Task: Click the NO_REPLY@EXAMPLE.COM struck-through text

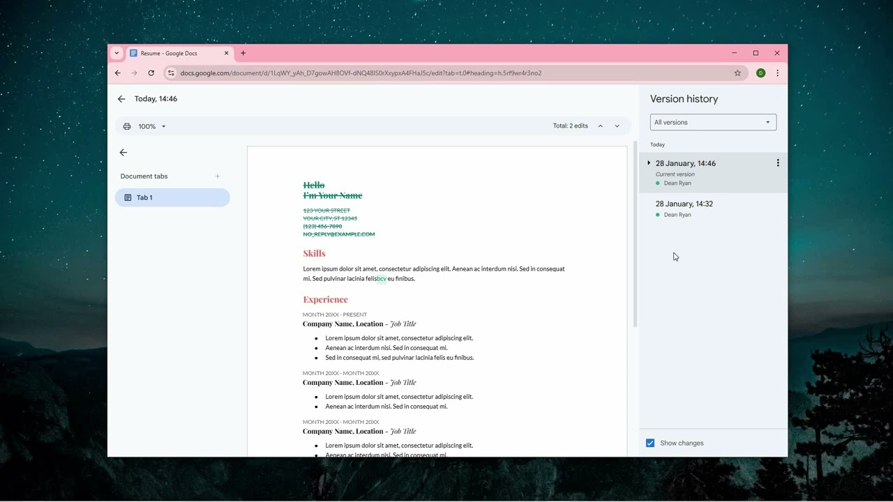Action: click(x=338, y=234)
